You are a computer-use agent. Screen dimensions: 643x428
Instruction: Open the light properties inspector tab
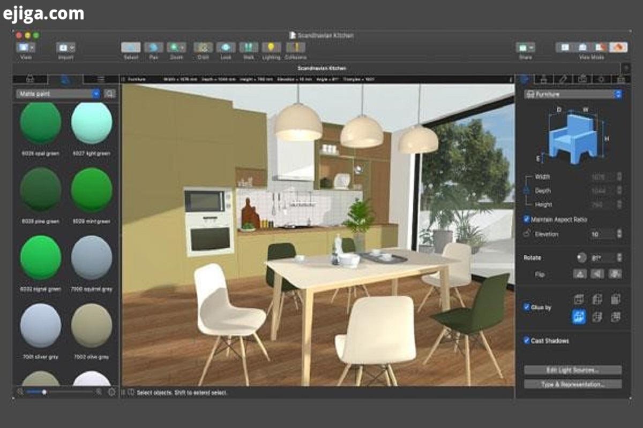coord(601,79)
